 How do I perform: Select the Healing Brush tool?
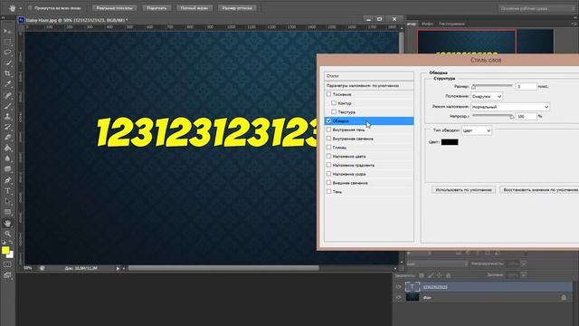click(x=7, y=95)
